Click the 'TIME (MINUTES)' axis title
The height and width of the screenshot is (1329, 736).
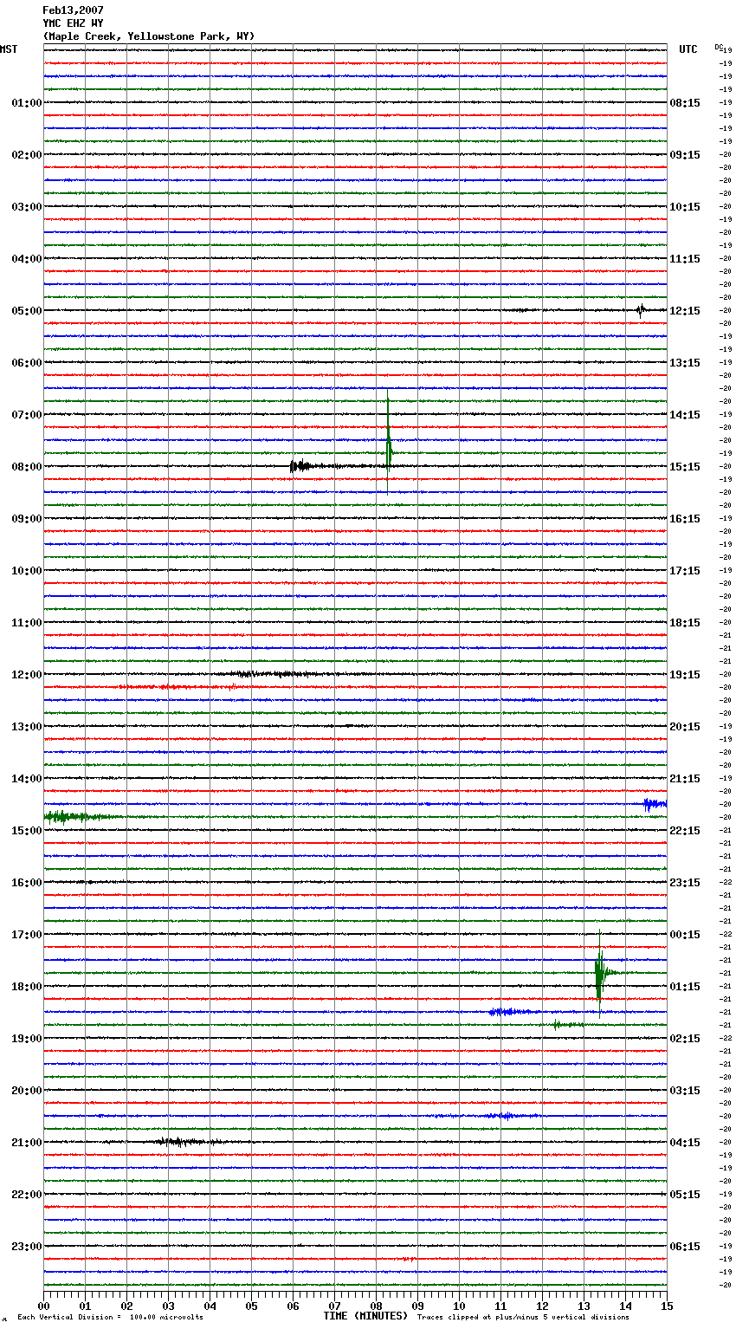(x=365, y=1316)
